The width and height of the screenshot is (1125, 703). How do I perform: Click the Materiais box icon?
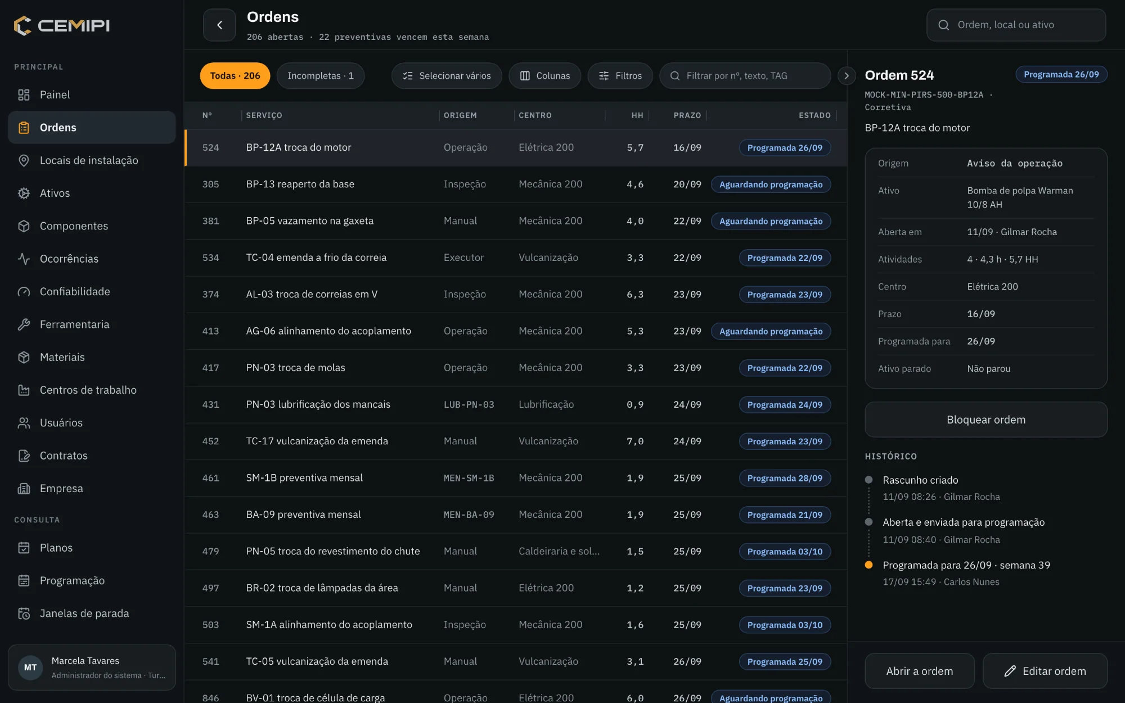tap(24, 357)
